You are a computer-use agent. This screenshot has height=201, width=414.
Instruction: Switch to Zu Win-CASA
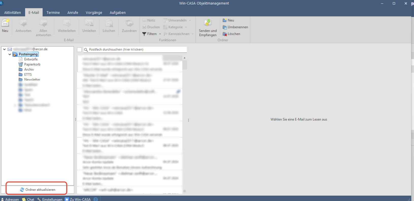pos(78,199)
